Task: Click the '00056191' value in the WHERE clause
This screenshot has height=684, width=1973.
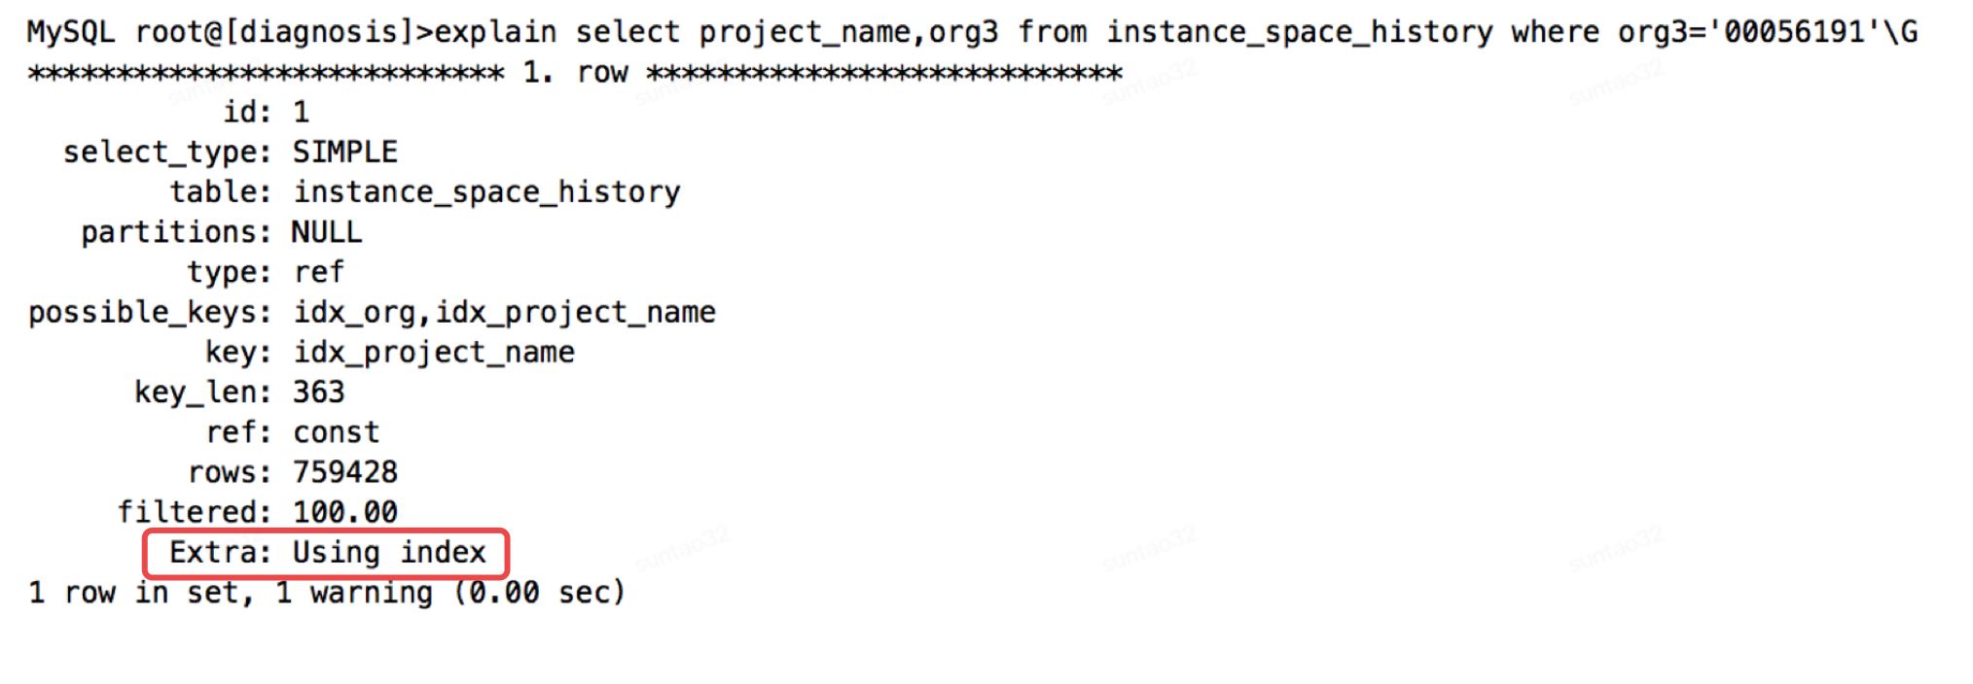Action: pos(1793,32)
